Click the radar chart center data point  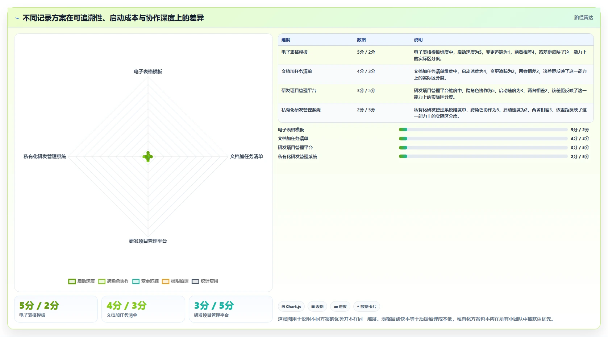click(148, 157)
